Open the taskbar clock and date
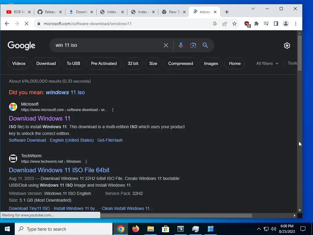Image resolution: width=313 pixels, height=235 pixels. click(x=287, y=229)
